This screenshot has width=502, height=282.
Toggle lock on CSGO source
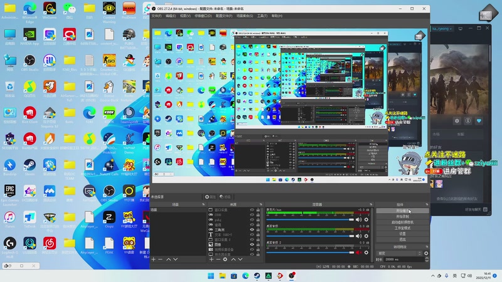[x=258, y=215]
